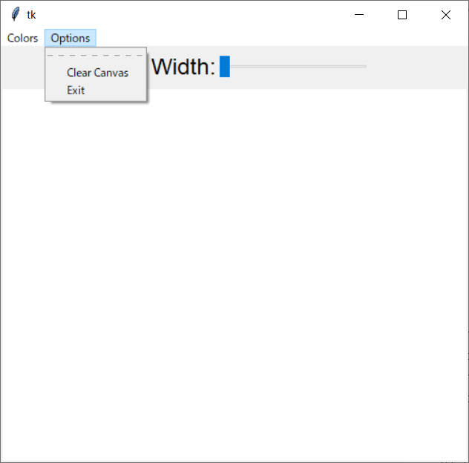This screenshot has width=469, height=463.
Task: Maximize the tk window
Action: point(402,15)
